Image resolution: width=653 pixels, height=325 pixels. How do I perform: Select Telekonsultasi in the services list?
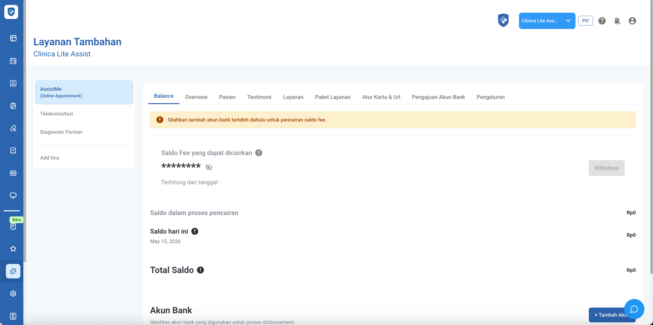56,114
